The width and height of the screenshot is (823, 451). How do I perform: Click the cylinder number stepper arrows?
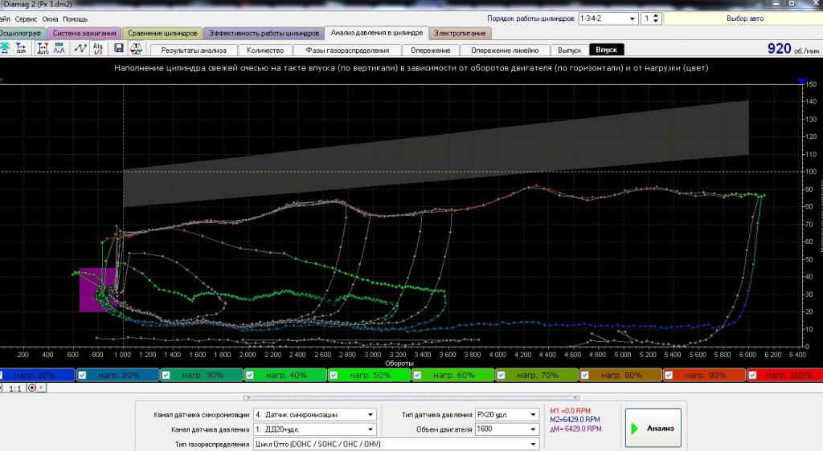click(656, 18)
